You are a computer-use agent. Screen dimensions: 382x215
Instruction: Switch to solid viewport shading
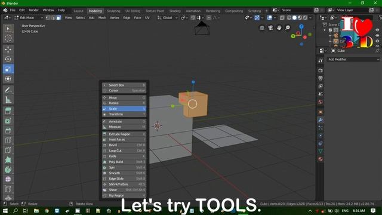click(x=294, y=17)
